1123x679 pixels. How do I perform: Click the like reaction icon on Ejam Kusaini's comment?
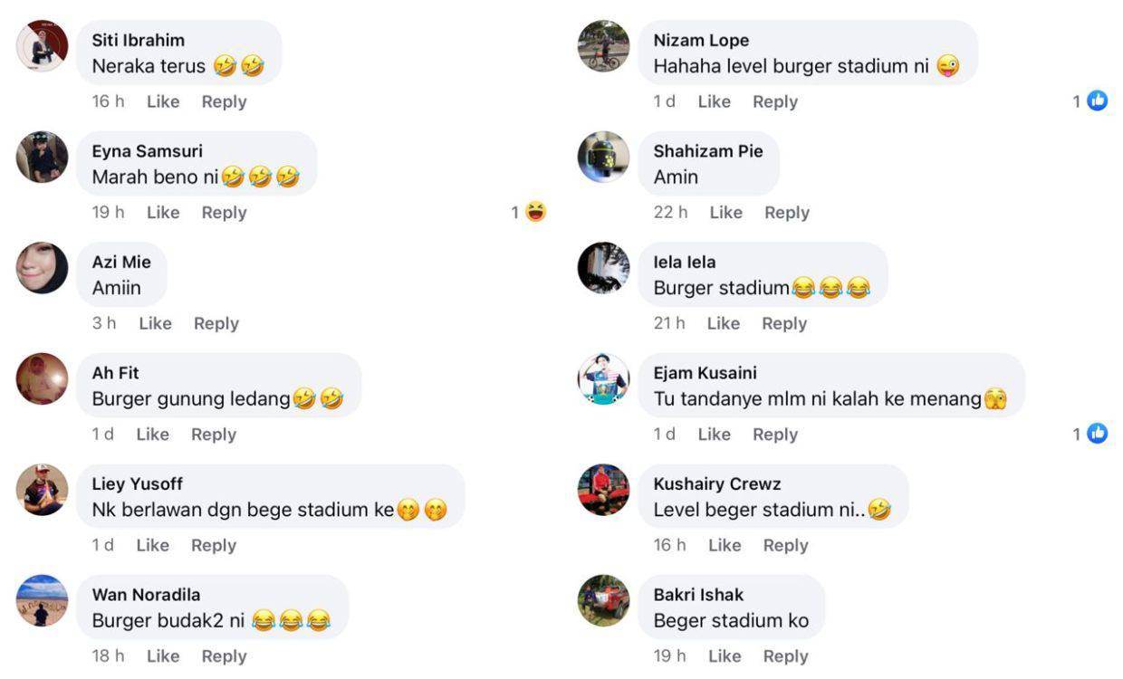point(1097,434)
